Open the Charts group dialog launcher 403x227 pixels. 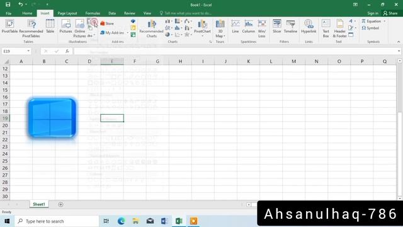[x=210, y=42]
